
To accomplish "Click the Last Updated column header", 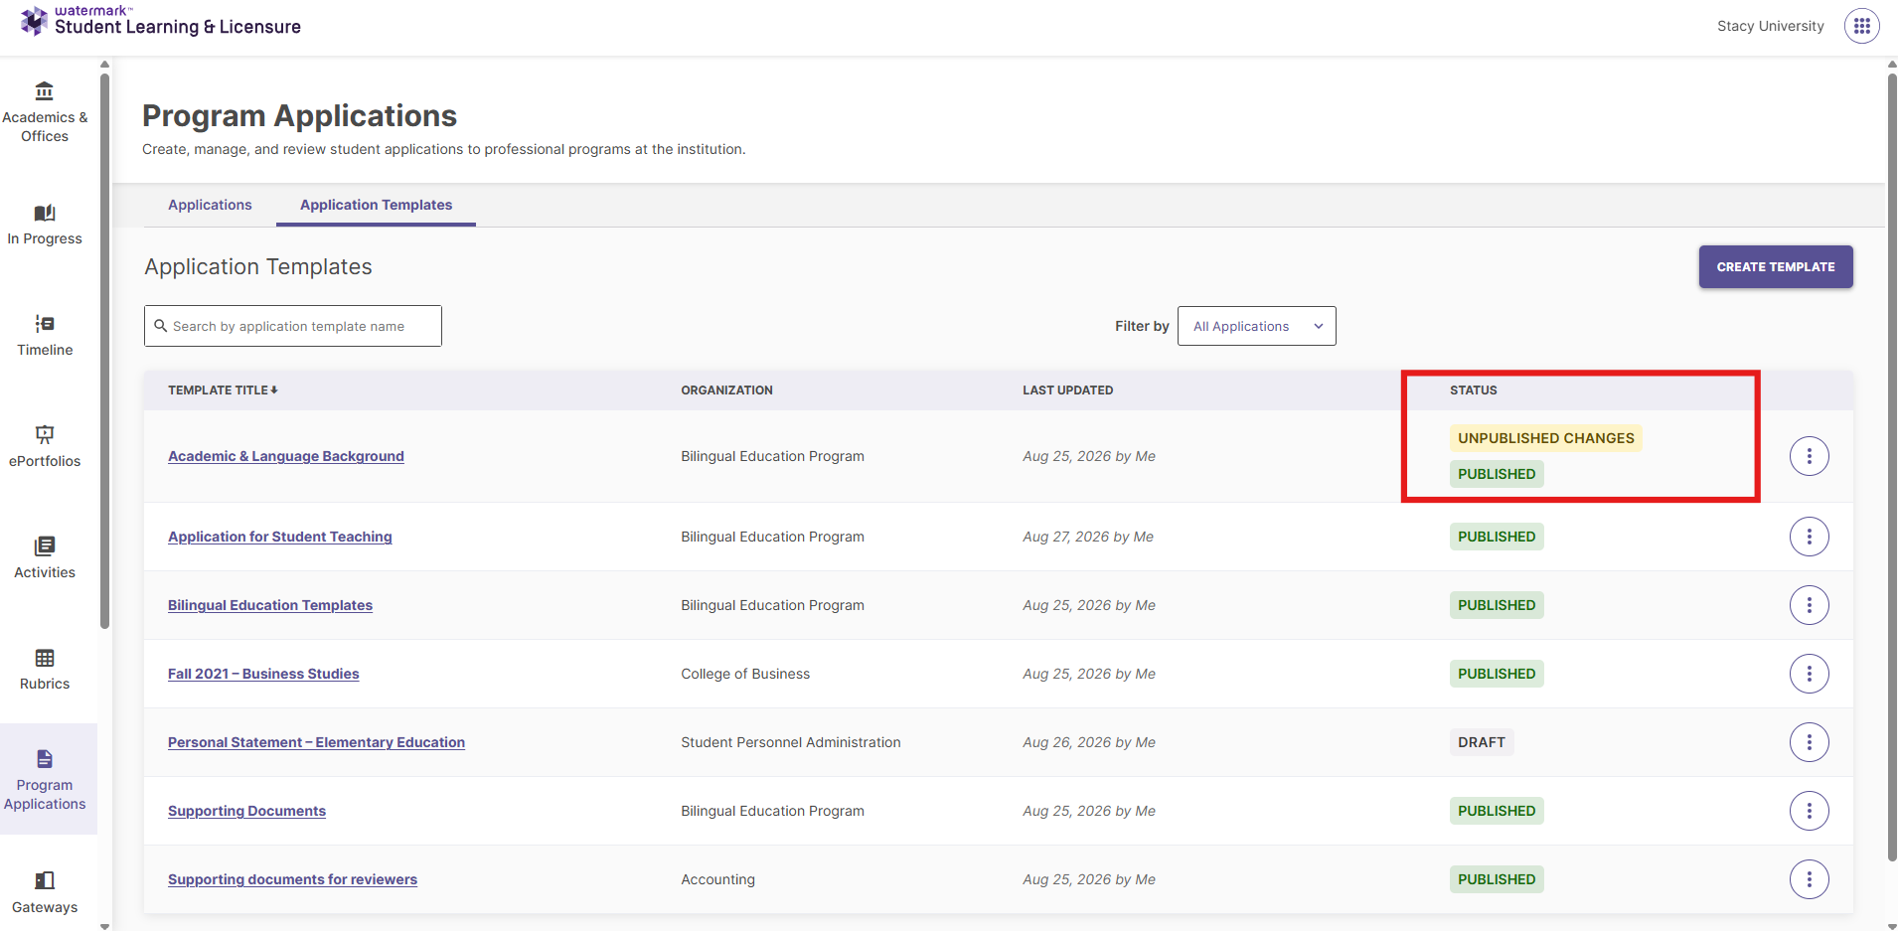I will click(x=1067, y=390).
